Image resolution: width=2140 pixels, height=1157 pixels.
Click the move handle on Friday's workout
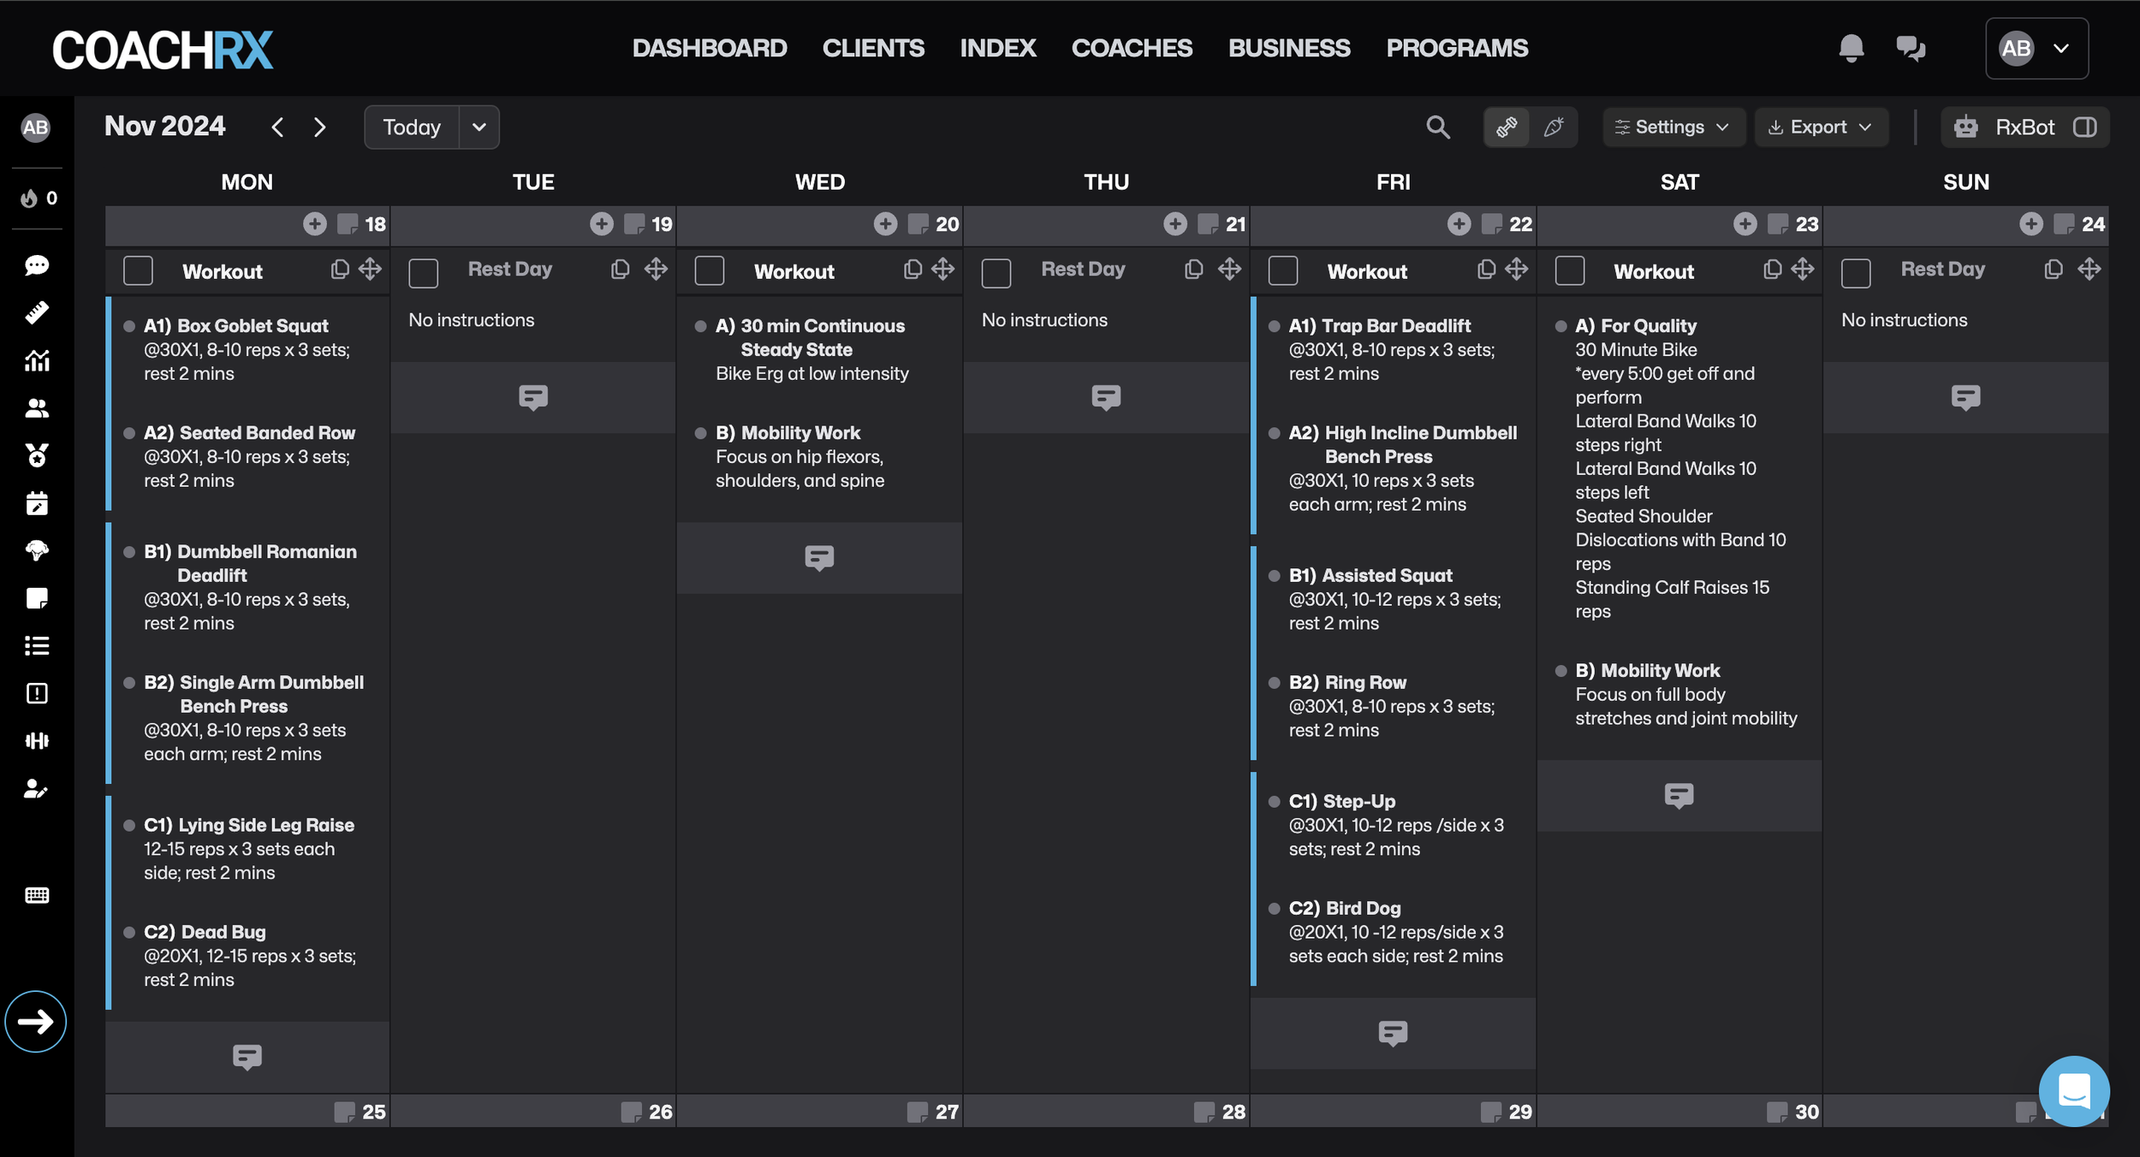tap(1516, 270)
